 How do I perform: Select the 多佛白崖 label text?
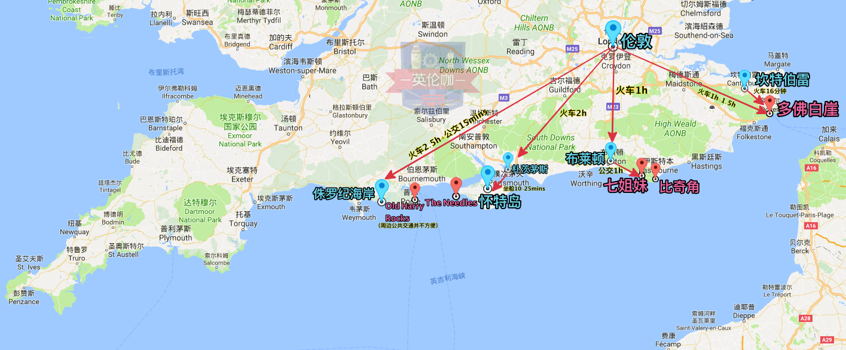[x=808, y=109]
